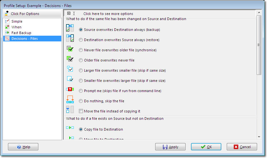Click heading 'What to do if the same file has been changed'
The image size is (267, 158).
tap(126, 19)
